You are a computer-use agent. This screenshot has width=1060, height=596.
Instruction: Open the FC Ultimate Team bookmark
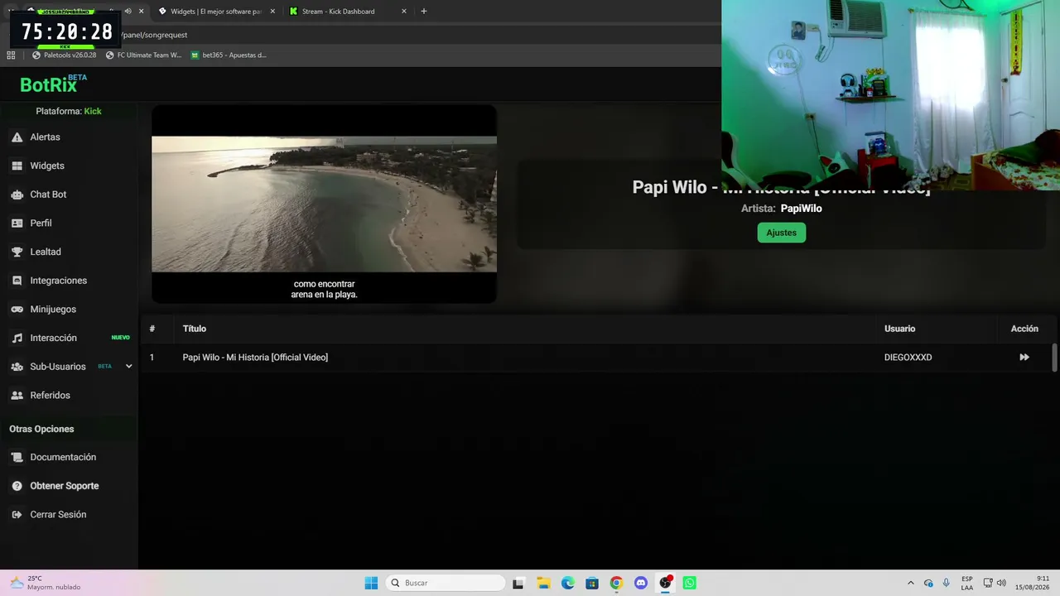click(x=143, y=55)
